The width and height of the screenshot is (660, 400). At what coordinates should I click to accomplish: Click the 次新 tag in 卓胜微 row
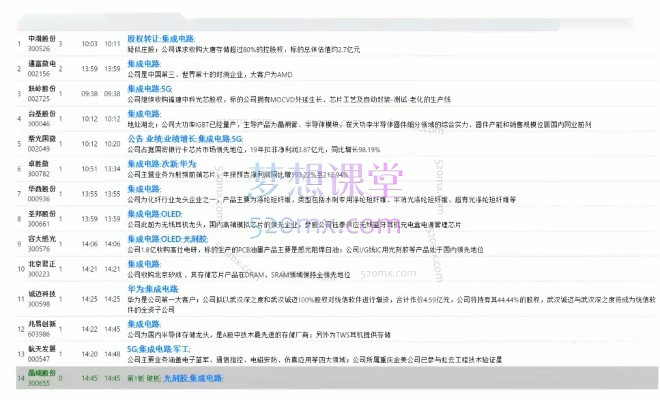click(x=169, y=164)
